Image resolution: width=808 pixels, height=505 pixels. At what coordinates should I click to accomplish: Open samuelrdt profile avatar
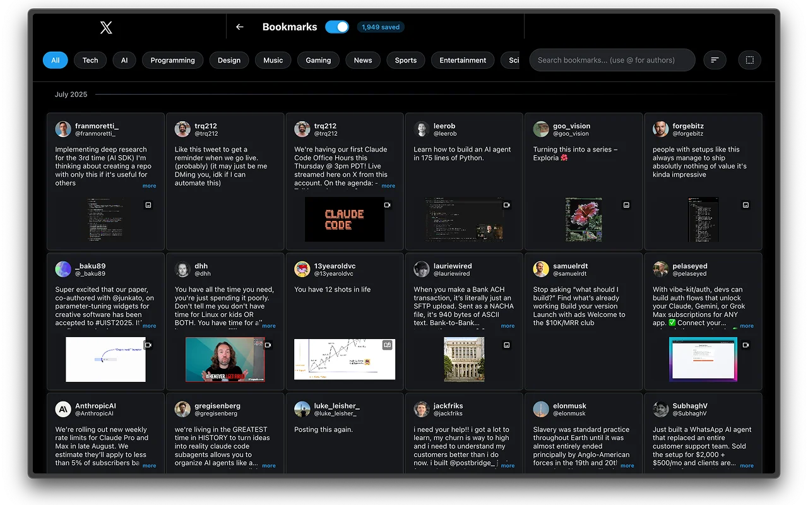tap(541, 270)
